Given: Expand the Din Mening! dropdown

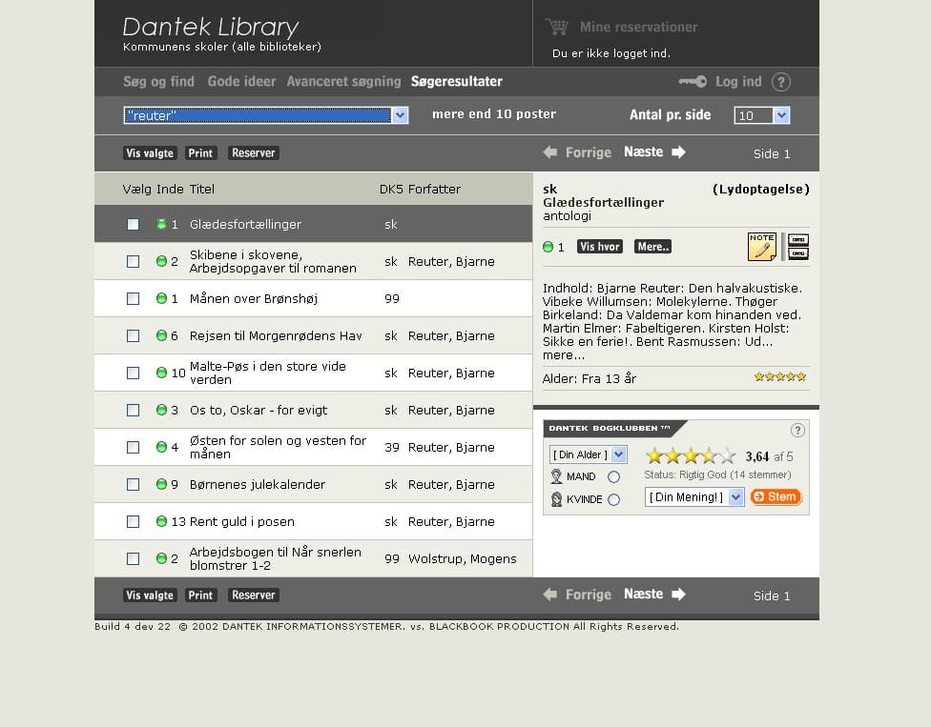Looking at the screenshot, I should point(735,497).
